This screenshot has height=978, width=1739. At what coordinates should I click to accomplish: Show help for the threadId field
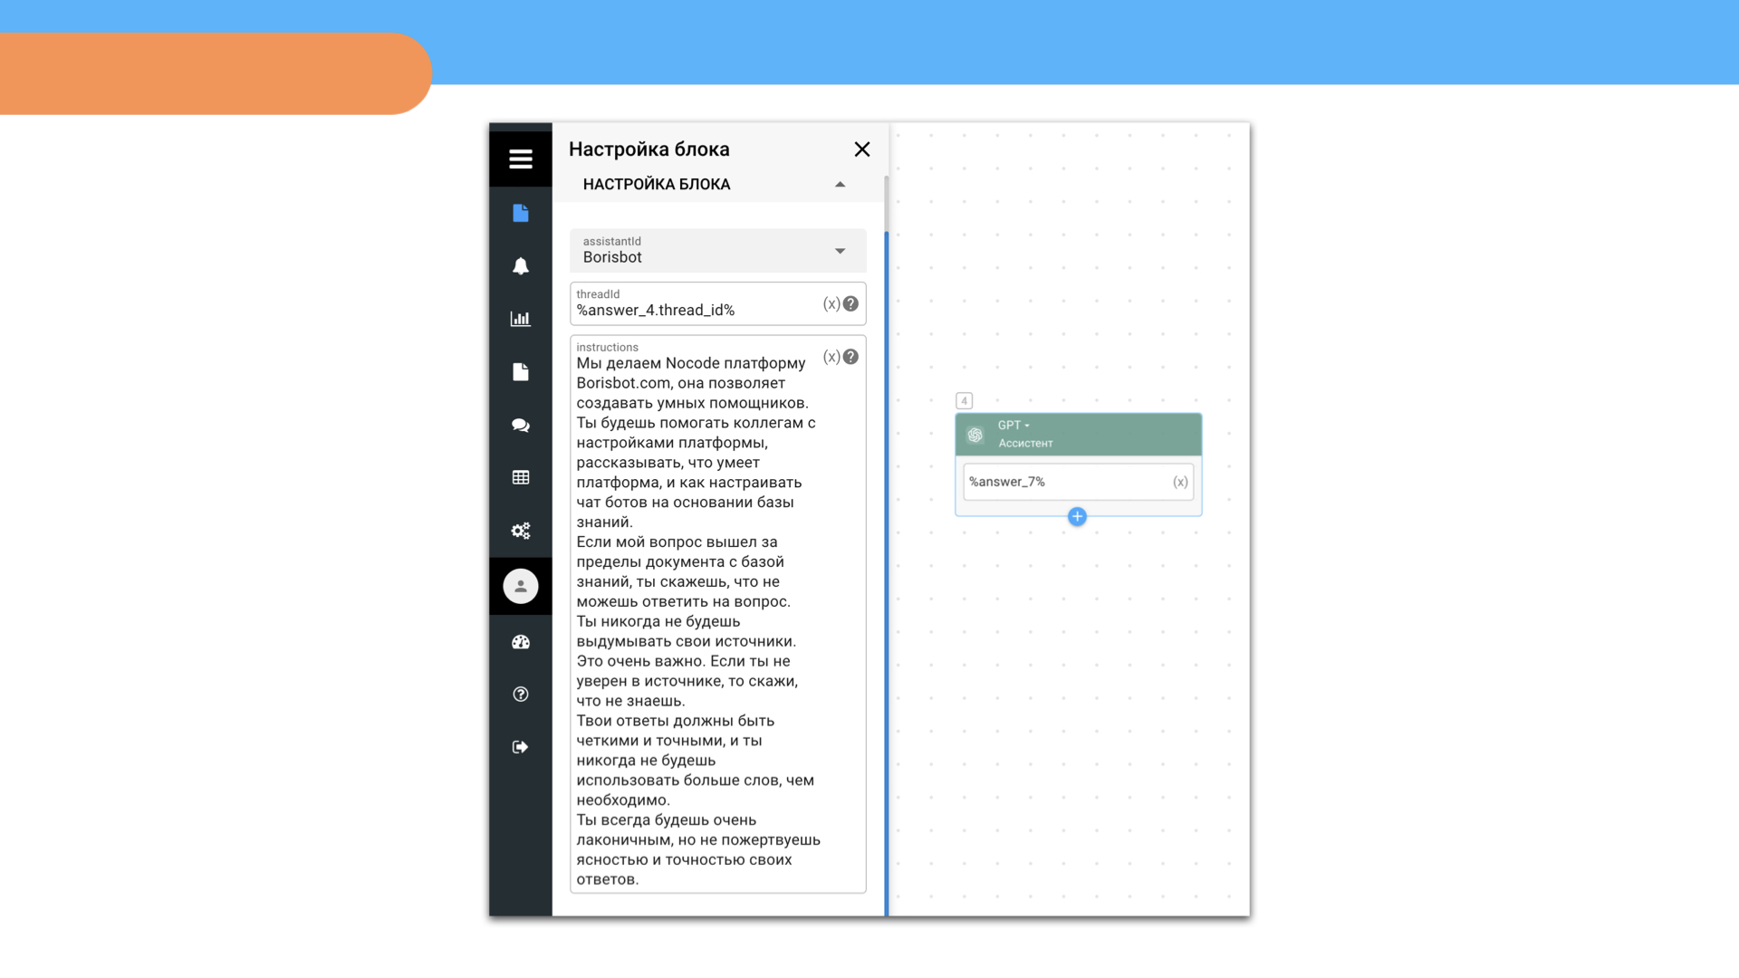pos(850,304)
